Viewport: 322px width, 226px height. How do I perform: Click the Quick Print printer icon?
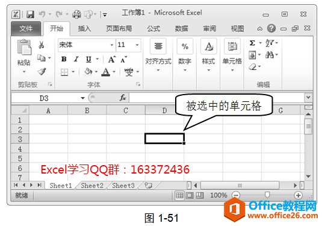pyautogui.click(x=76, y=14)
